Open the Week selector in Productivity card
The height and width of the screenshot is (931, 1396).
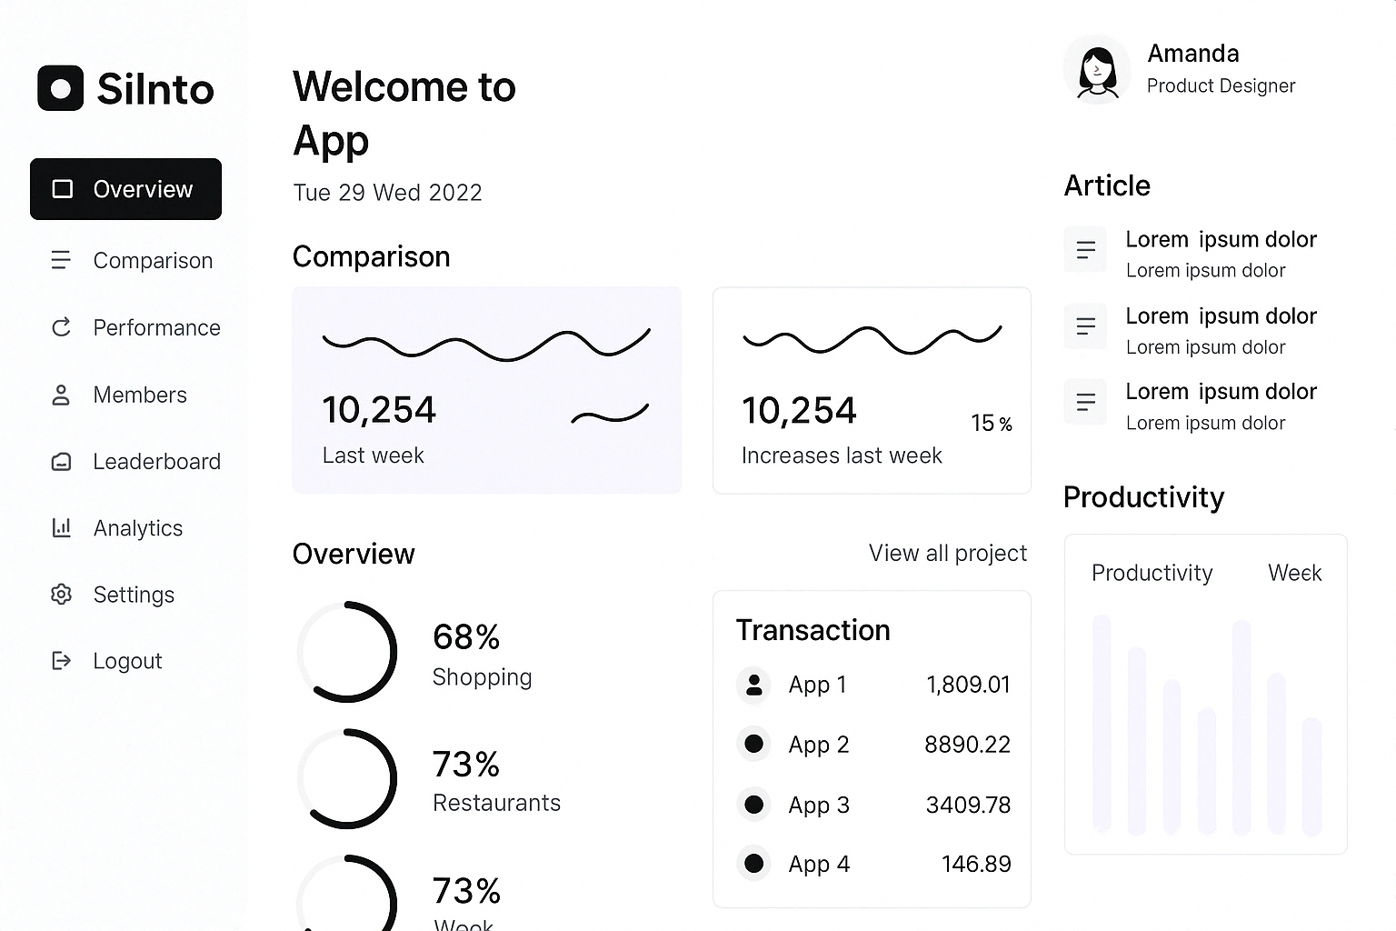[1294, 573]
